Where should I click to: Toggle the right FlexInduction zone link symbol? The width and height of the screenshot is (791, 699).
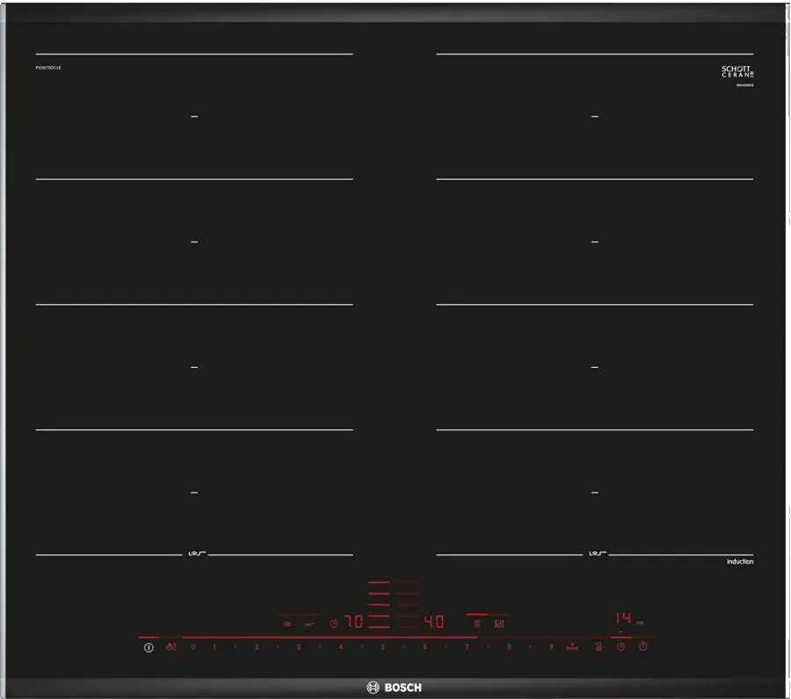coord(596,554)
